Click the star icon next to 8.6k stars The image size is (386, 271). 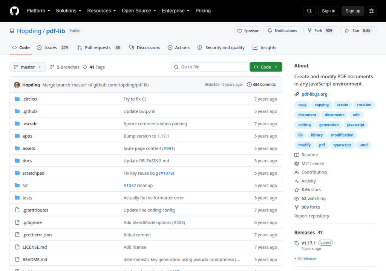(297, 190)
